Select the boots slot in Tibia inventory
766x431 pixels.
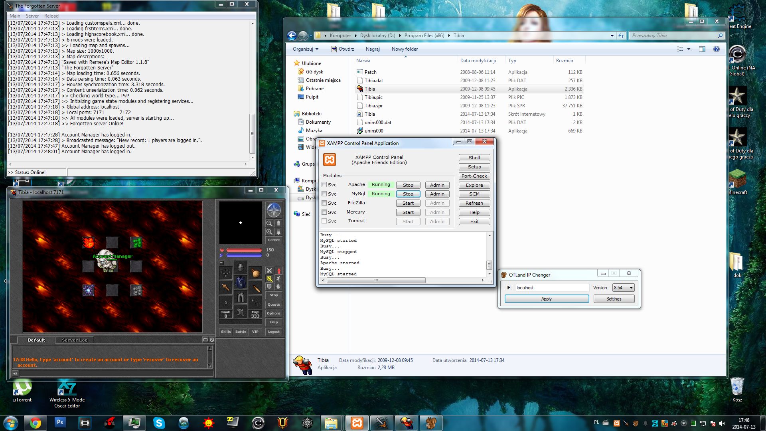coord(240,312)
